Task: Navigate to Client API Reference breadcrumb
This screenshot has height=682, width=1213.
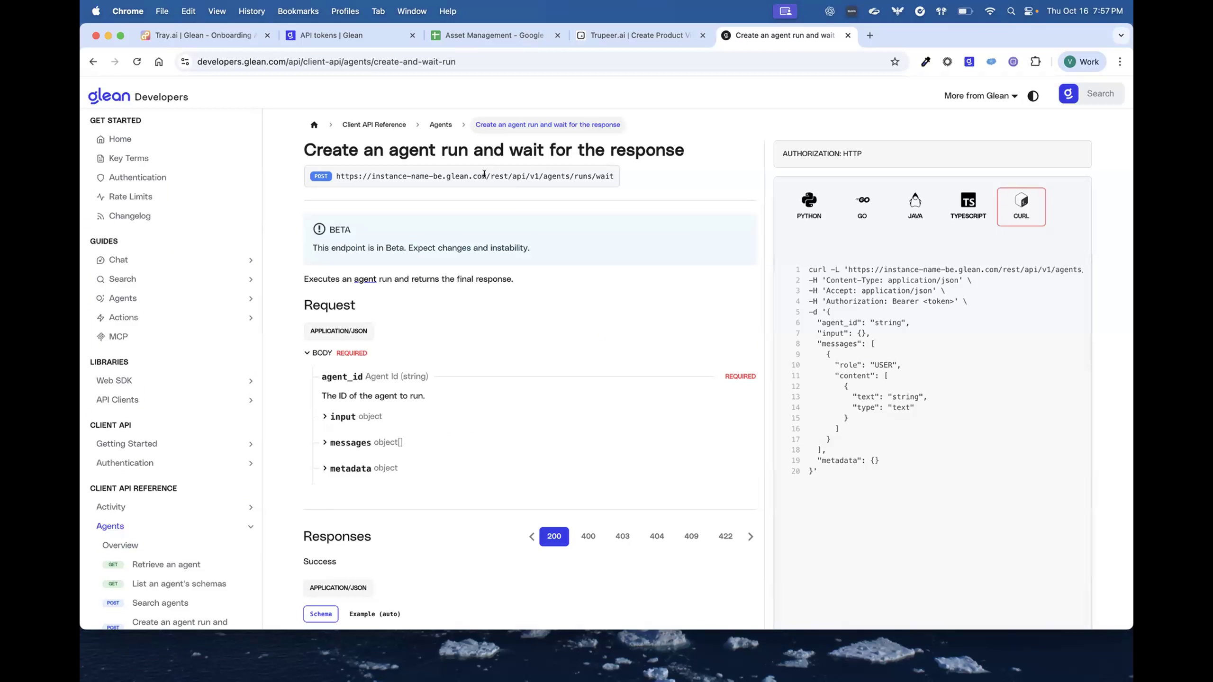Action: click(x=374, y=125)
